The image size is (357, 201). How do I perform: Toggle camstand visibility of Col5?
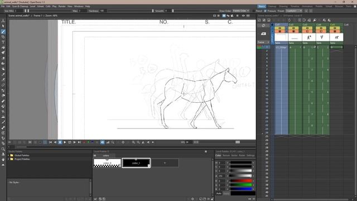click(x=335, y=31)
